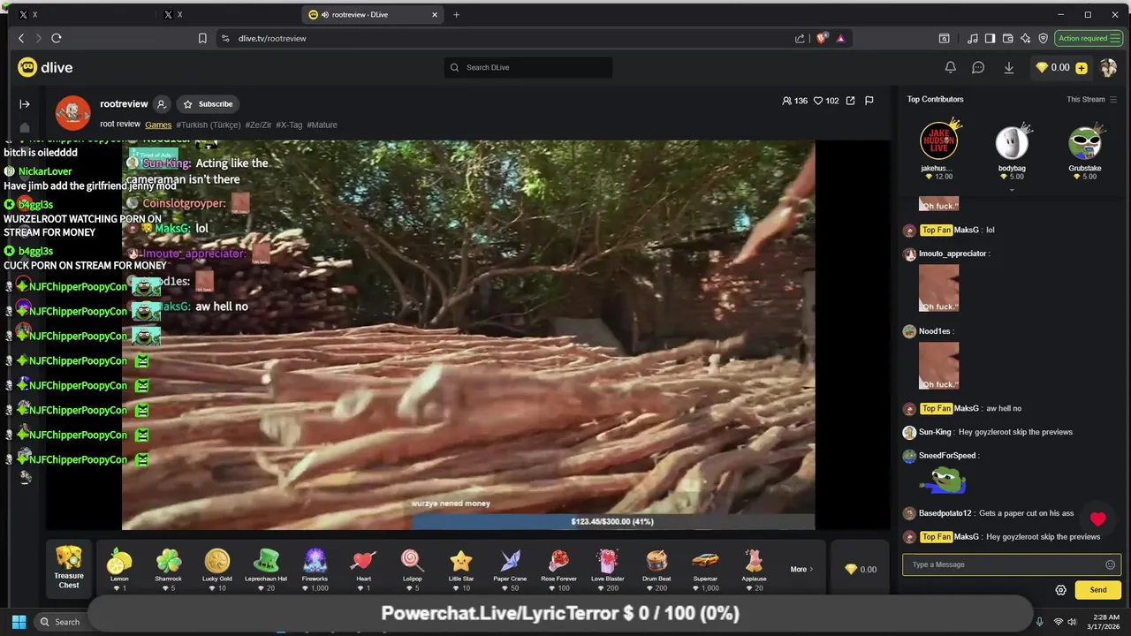Choose the Rose Forever gift
This screenshot has height=636, width=1131.
tap(558, 562)
